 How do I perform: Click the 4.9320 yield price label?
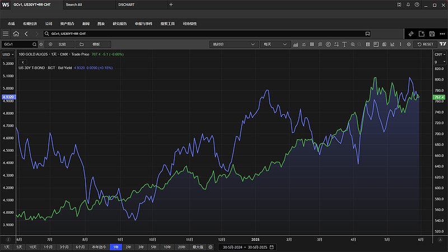(8, 97)
